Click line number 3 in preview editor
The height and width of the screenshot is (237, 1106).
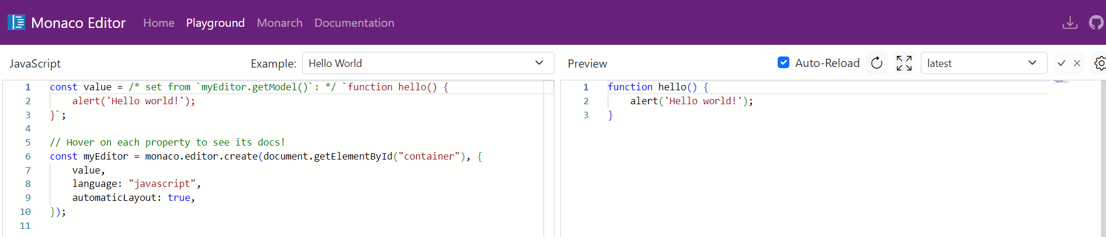[x=586, y=115]
